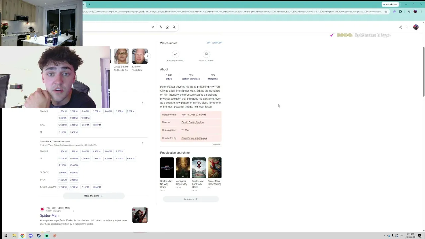Click the magnifying glass search icon
This screenshot has width=425, height=239.
pyautogui.click(x=174, y=27)
